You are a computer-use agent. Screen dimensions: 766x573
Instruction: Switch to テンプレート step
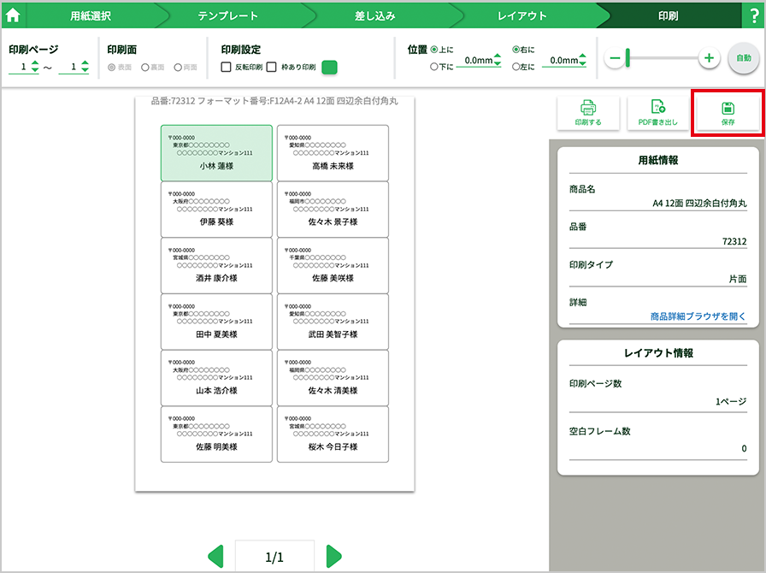tap(227, 15)
